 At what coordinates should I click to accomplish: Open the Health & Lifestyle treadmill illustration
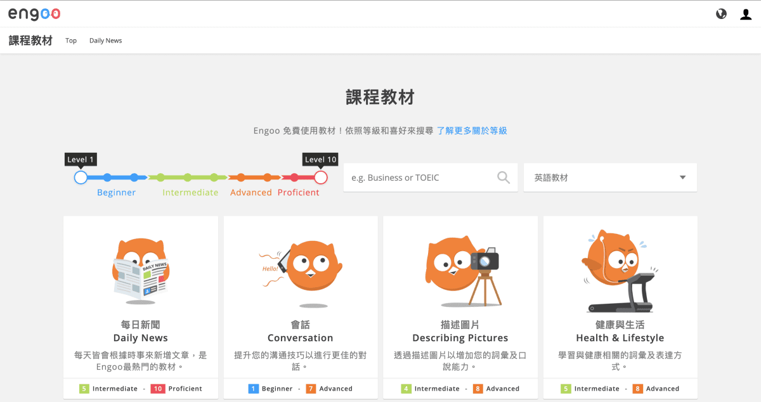click(x=621, y=271)
